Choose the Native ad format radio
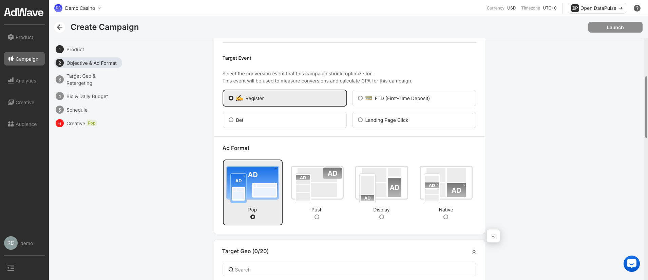 click(446, 217)
